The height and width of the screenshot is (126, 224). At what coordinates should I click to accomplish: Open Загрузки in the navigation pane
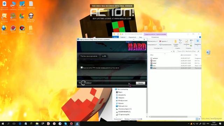point(120,98)
